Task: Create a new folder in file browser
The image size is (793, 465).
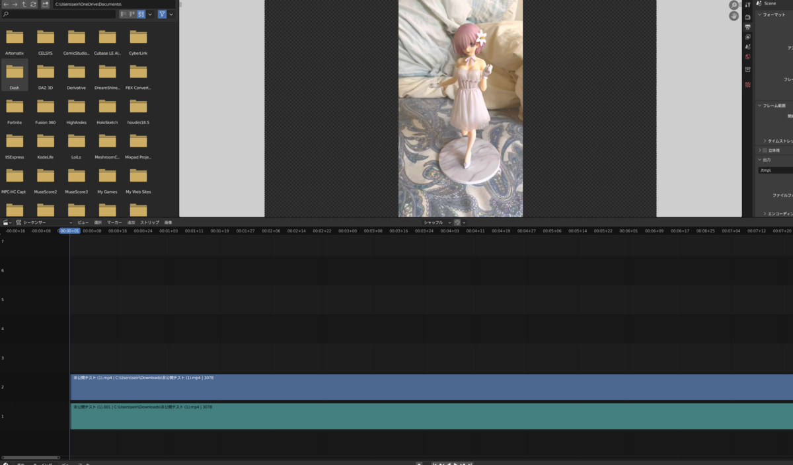Action: tap(45, 4)
